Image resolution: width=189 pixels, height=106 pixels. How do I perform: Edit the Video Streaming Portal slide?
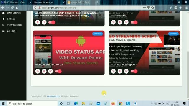50,71
